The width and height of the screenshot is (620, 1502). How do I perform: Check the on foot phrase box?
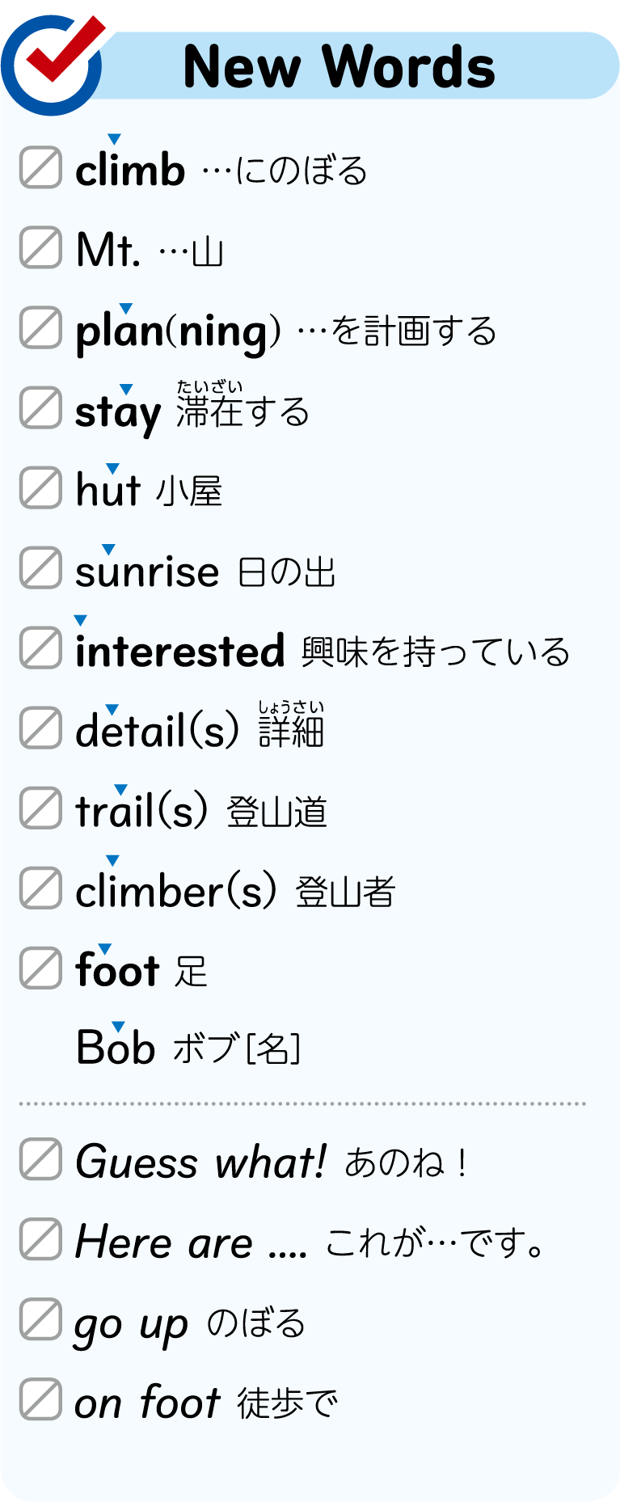40,1399
